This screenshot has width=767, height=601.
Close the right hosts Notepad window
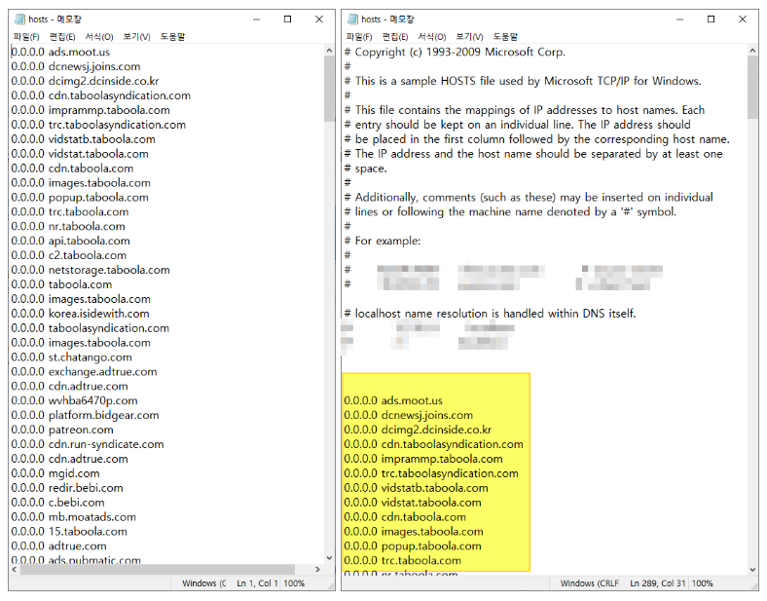[742, 19]
